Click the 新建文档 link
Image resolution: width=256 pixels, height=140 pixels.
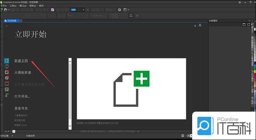coord(21,61)
